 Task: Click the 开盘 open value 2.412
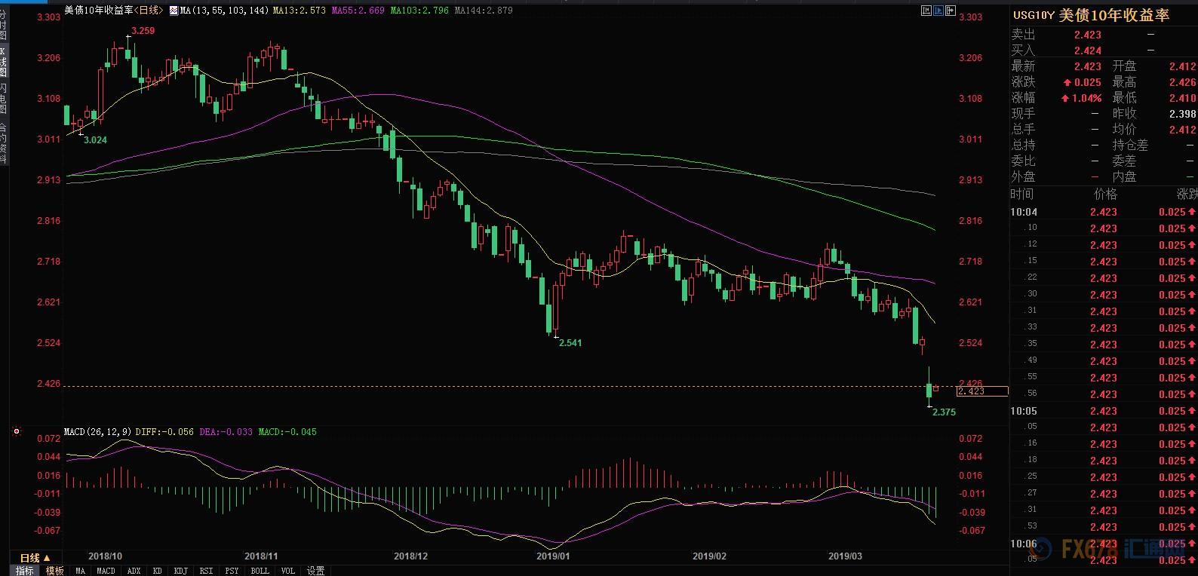(x=1182, y=66)
